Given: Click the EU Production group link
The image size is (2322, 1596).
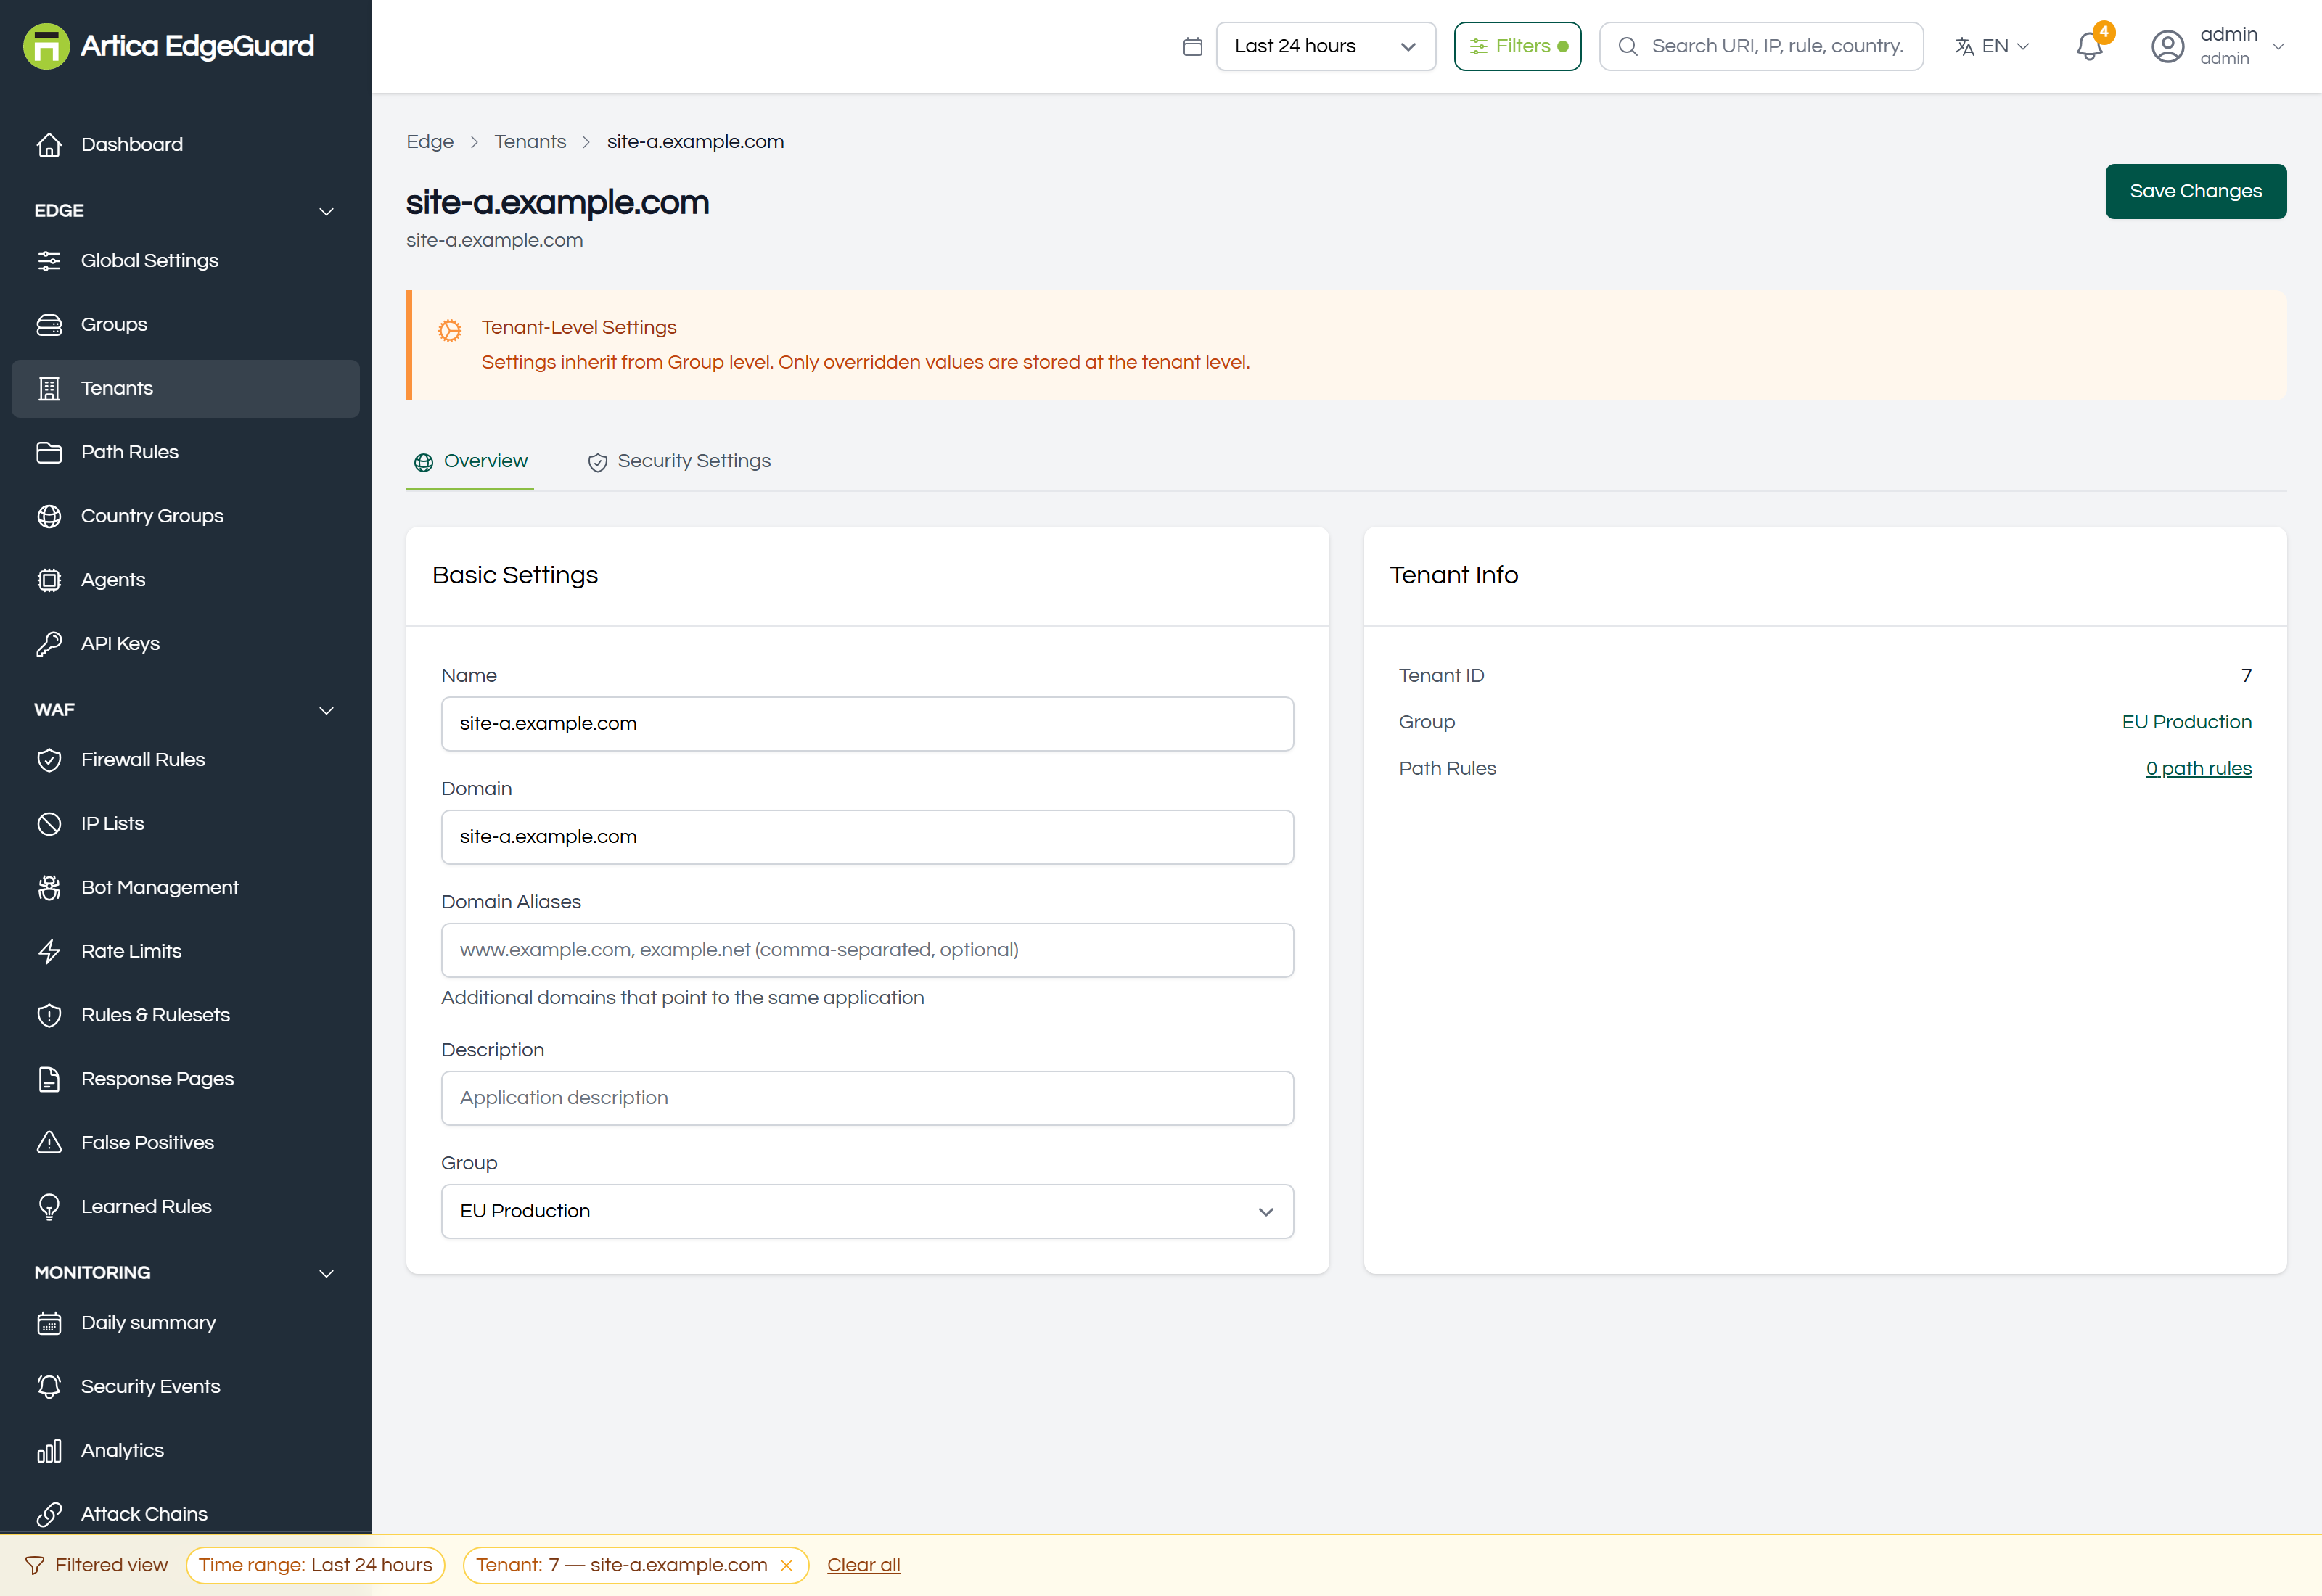Looking at the screenshot, I should (x=2187, y=722).
